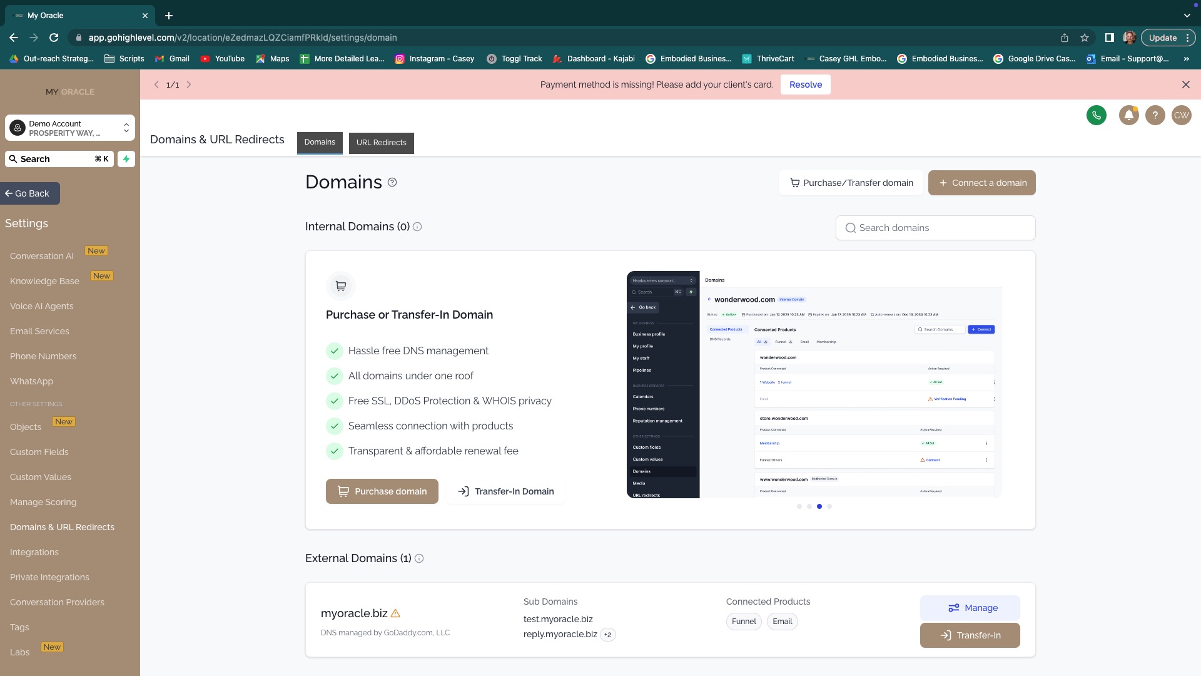Select the fourth carousel dot indicator
Viewport: 1201px width, 676px height.
(x=829, y=506)
